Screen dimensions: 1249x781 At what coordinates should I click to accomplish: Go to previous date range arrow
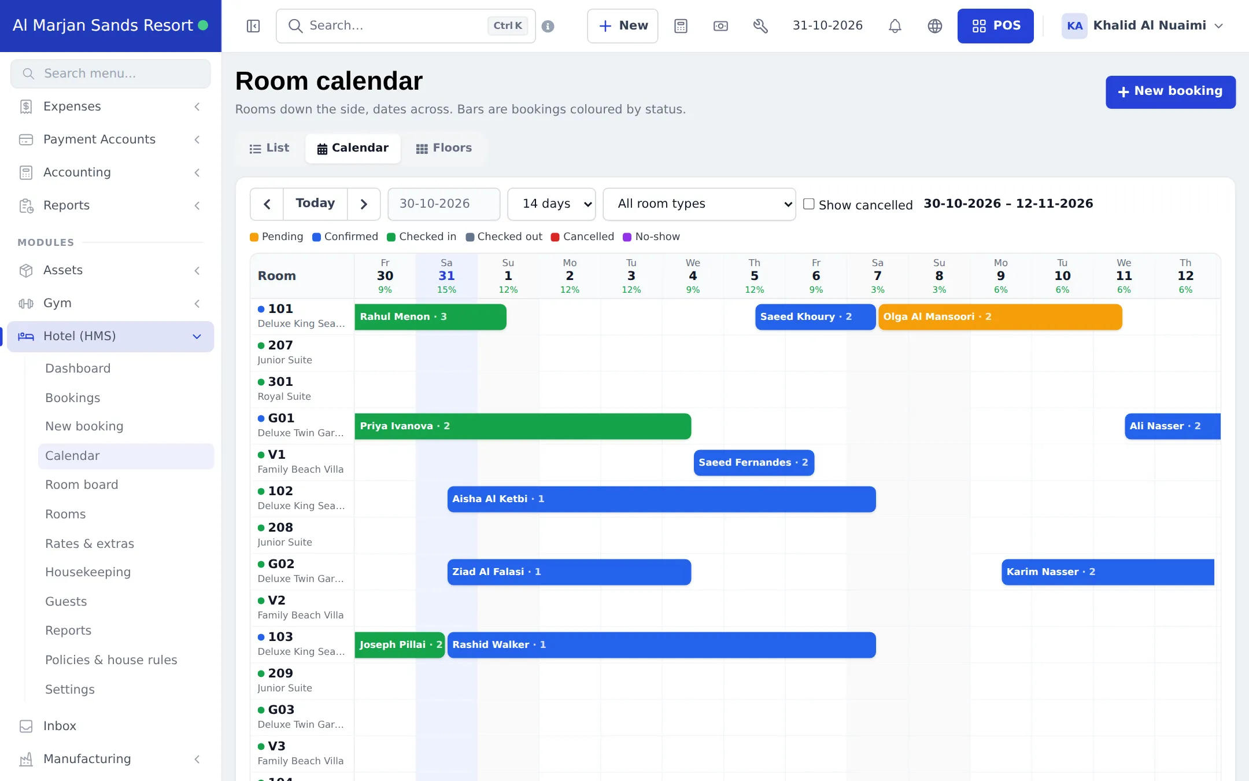click(x=267, y=204)
